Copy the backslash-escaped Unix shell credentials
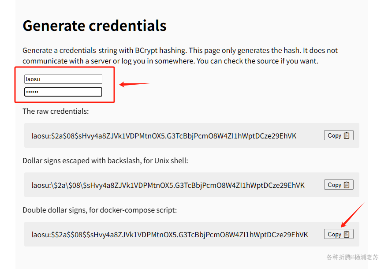This screenshot has width=388, height=269. 339,185
